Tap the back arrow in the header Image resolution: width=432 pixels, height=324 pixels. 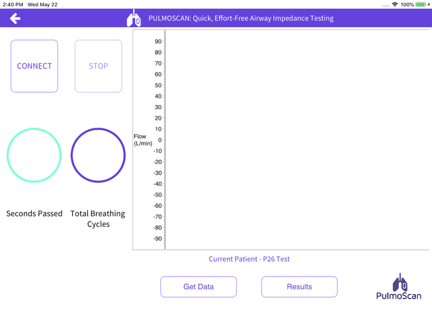(15, 19)
